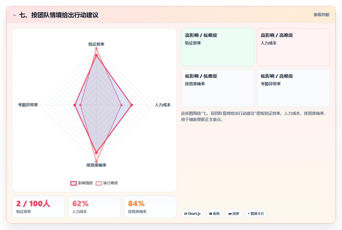This screenshot has width=342, height=230.
Task: Click the 象限判断 label in the header
Action: pos(321,15)
